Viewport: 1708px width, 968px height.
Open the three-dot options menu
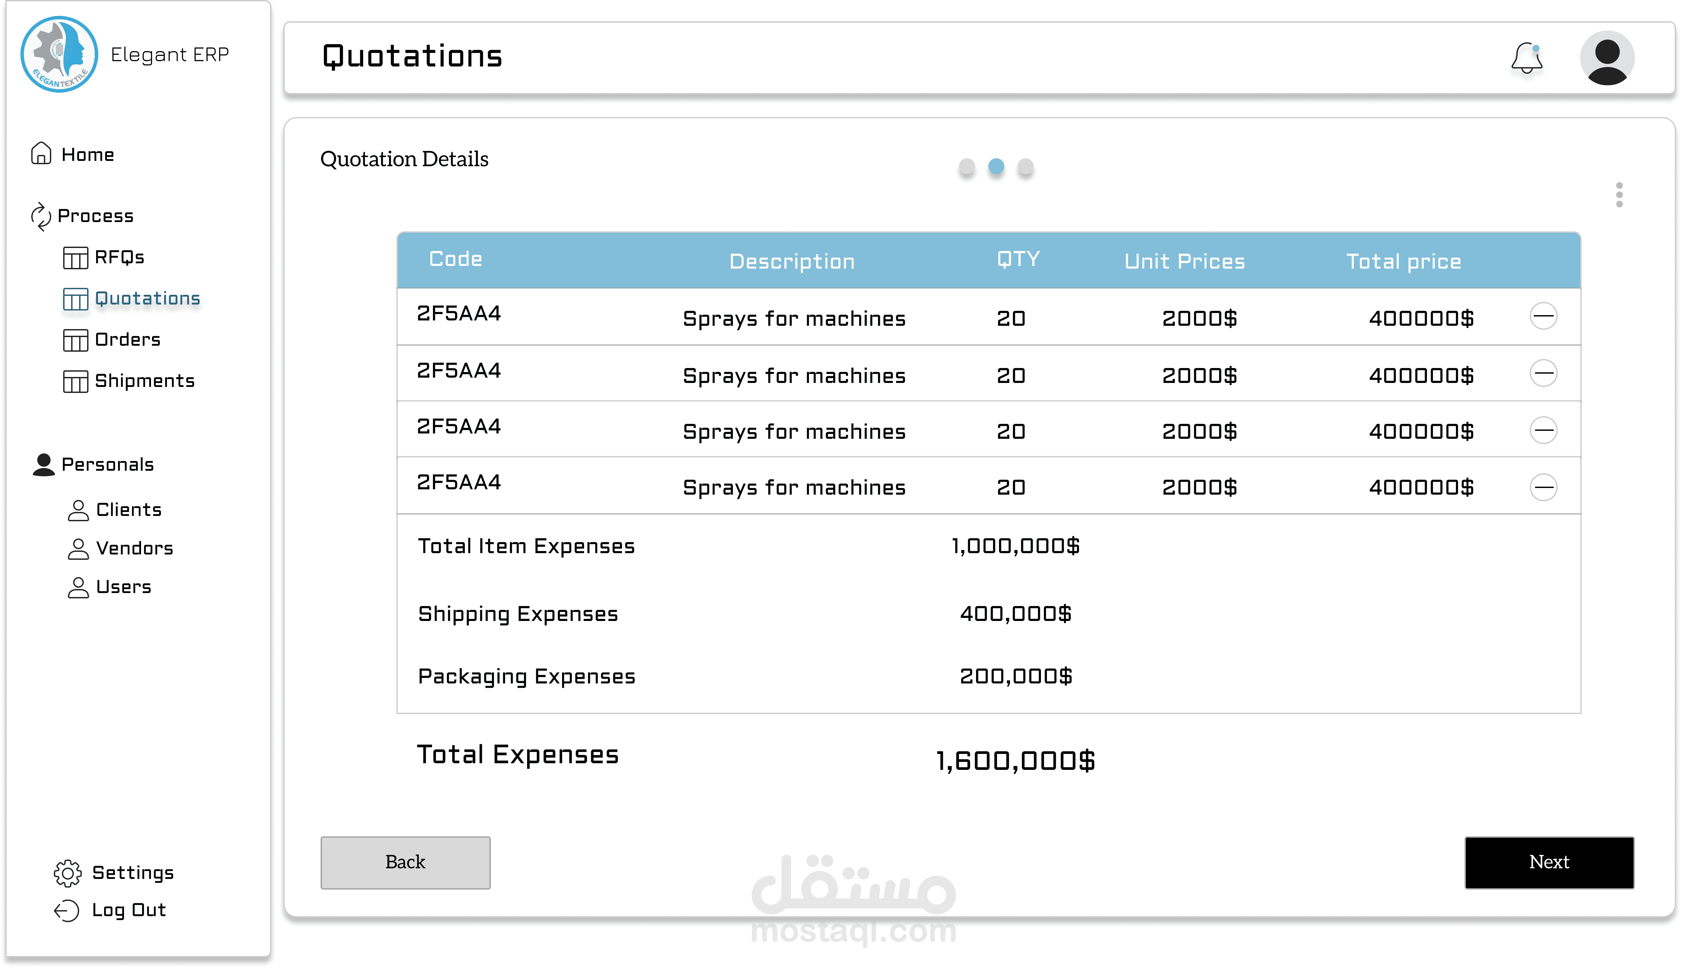[x=1619, y=195]
